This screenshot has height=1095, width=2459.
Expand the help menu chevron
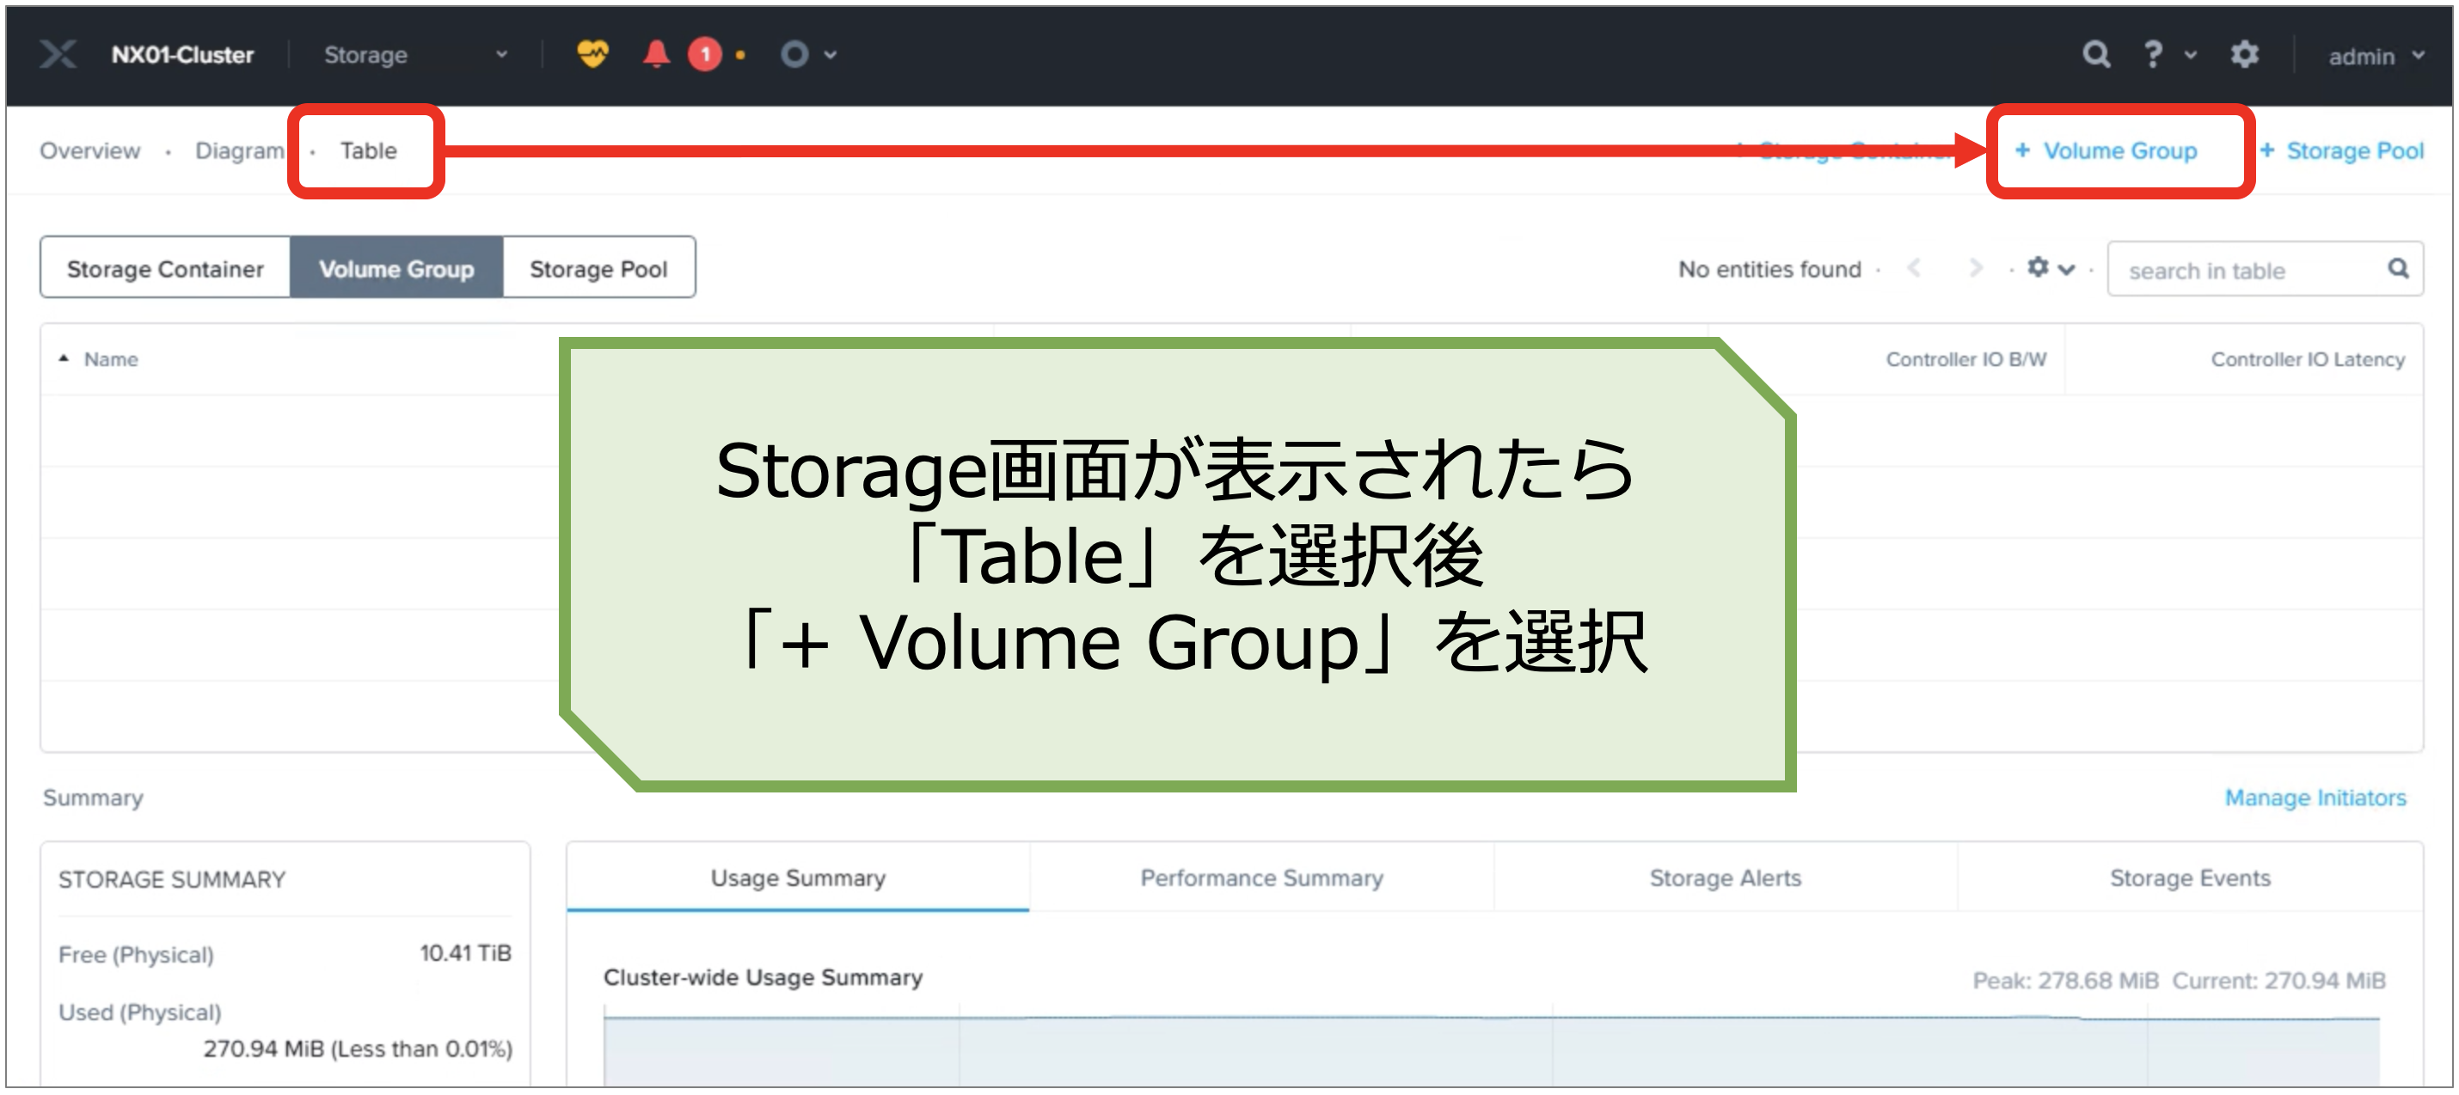(x=2190, y=57)
